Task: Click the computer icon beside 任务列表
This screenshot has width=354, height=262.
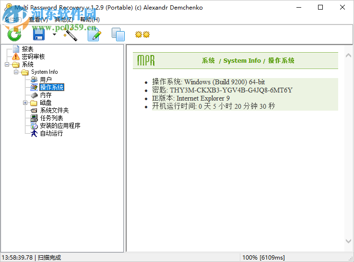Action: [34, 118]
